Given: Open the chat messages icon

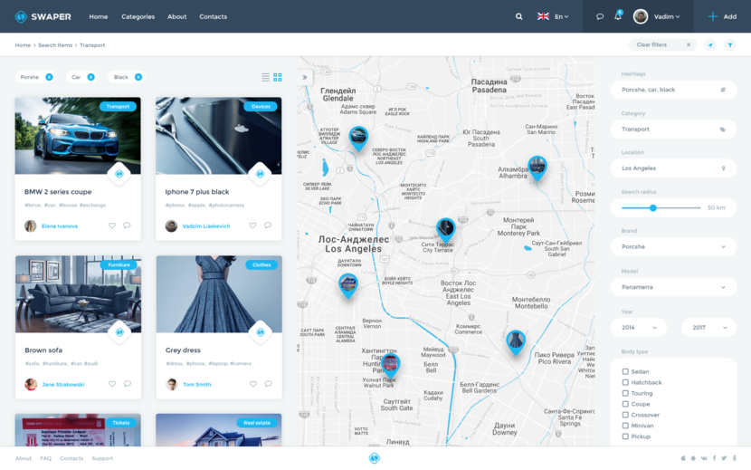Looking at the screenshot, I should click(x=600, y=17).
